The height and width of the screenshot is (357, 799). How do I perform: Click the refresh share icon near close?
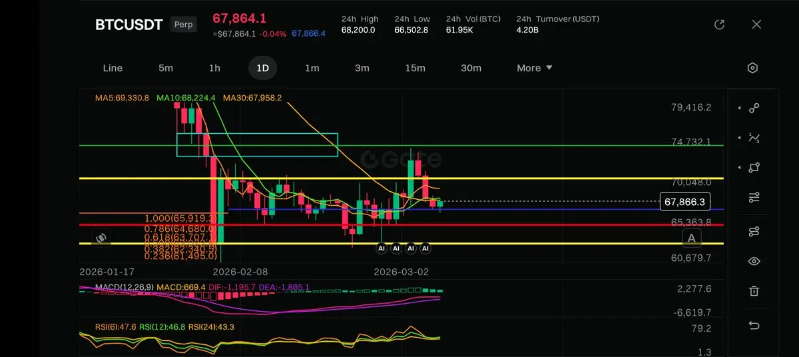coord(719,25)
